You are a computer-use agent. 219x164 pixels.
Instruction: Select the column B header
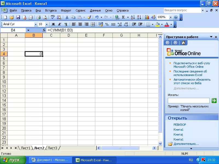coord(34,36)
